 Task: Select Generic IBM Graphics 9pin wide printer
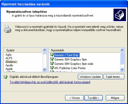(74, 64)
